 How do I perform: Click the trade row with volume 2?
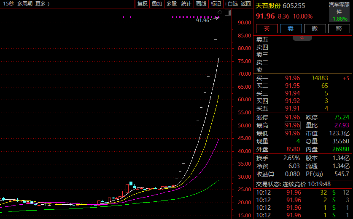point(303,200)
